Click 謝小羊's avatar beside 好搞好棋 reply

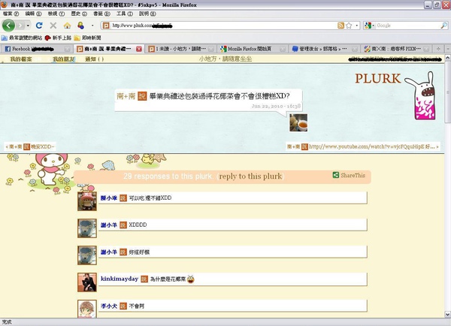87,255
